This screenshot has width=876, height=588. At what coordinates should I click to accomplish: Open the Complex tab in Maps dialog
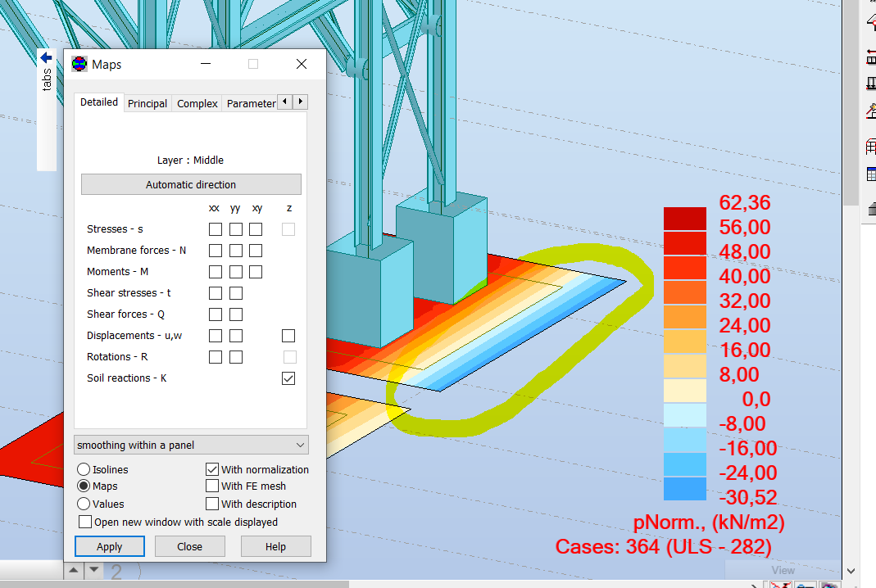point(197,103)
